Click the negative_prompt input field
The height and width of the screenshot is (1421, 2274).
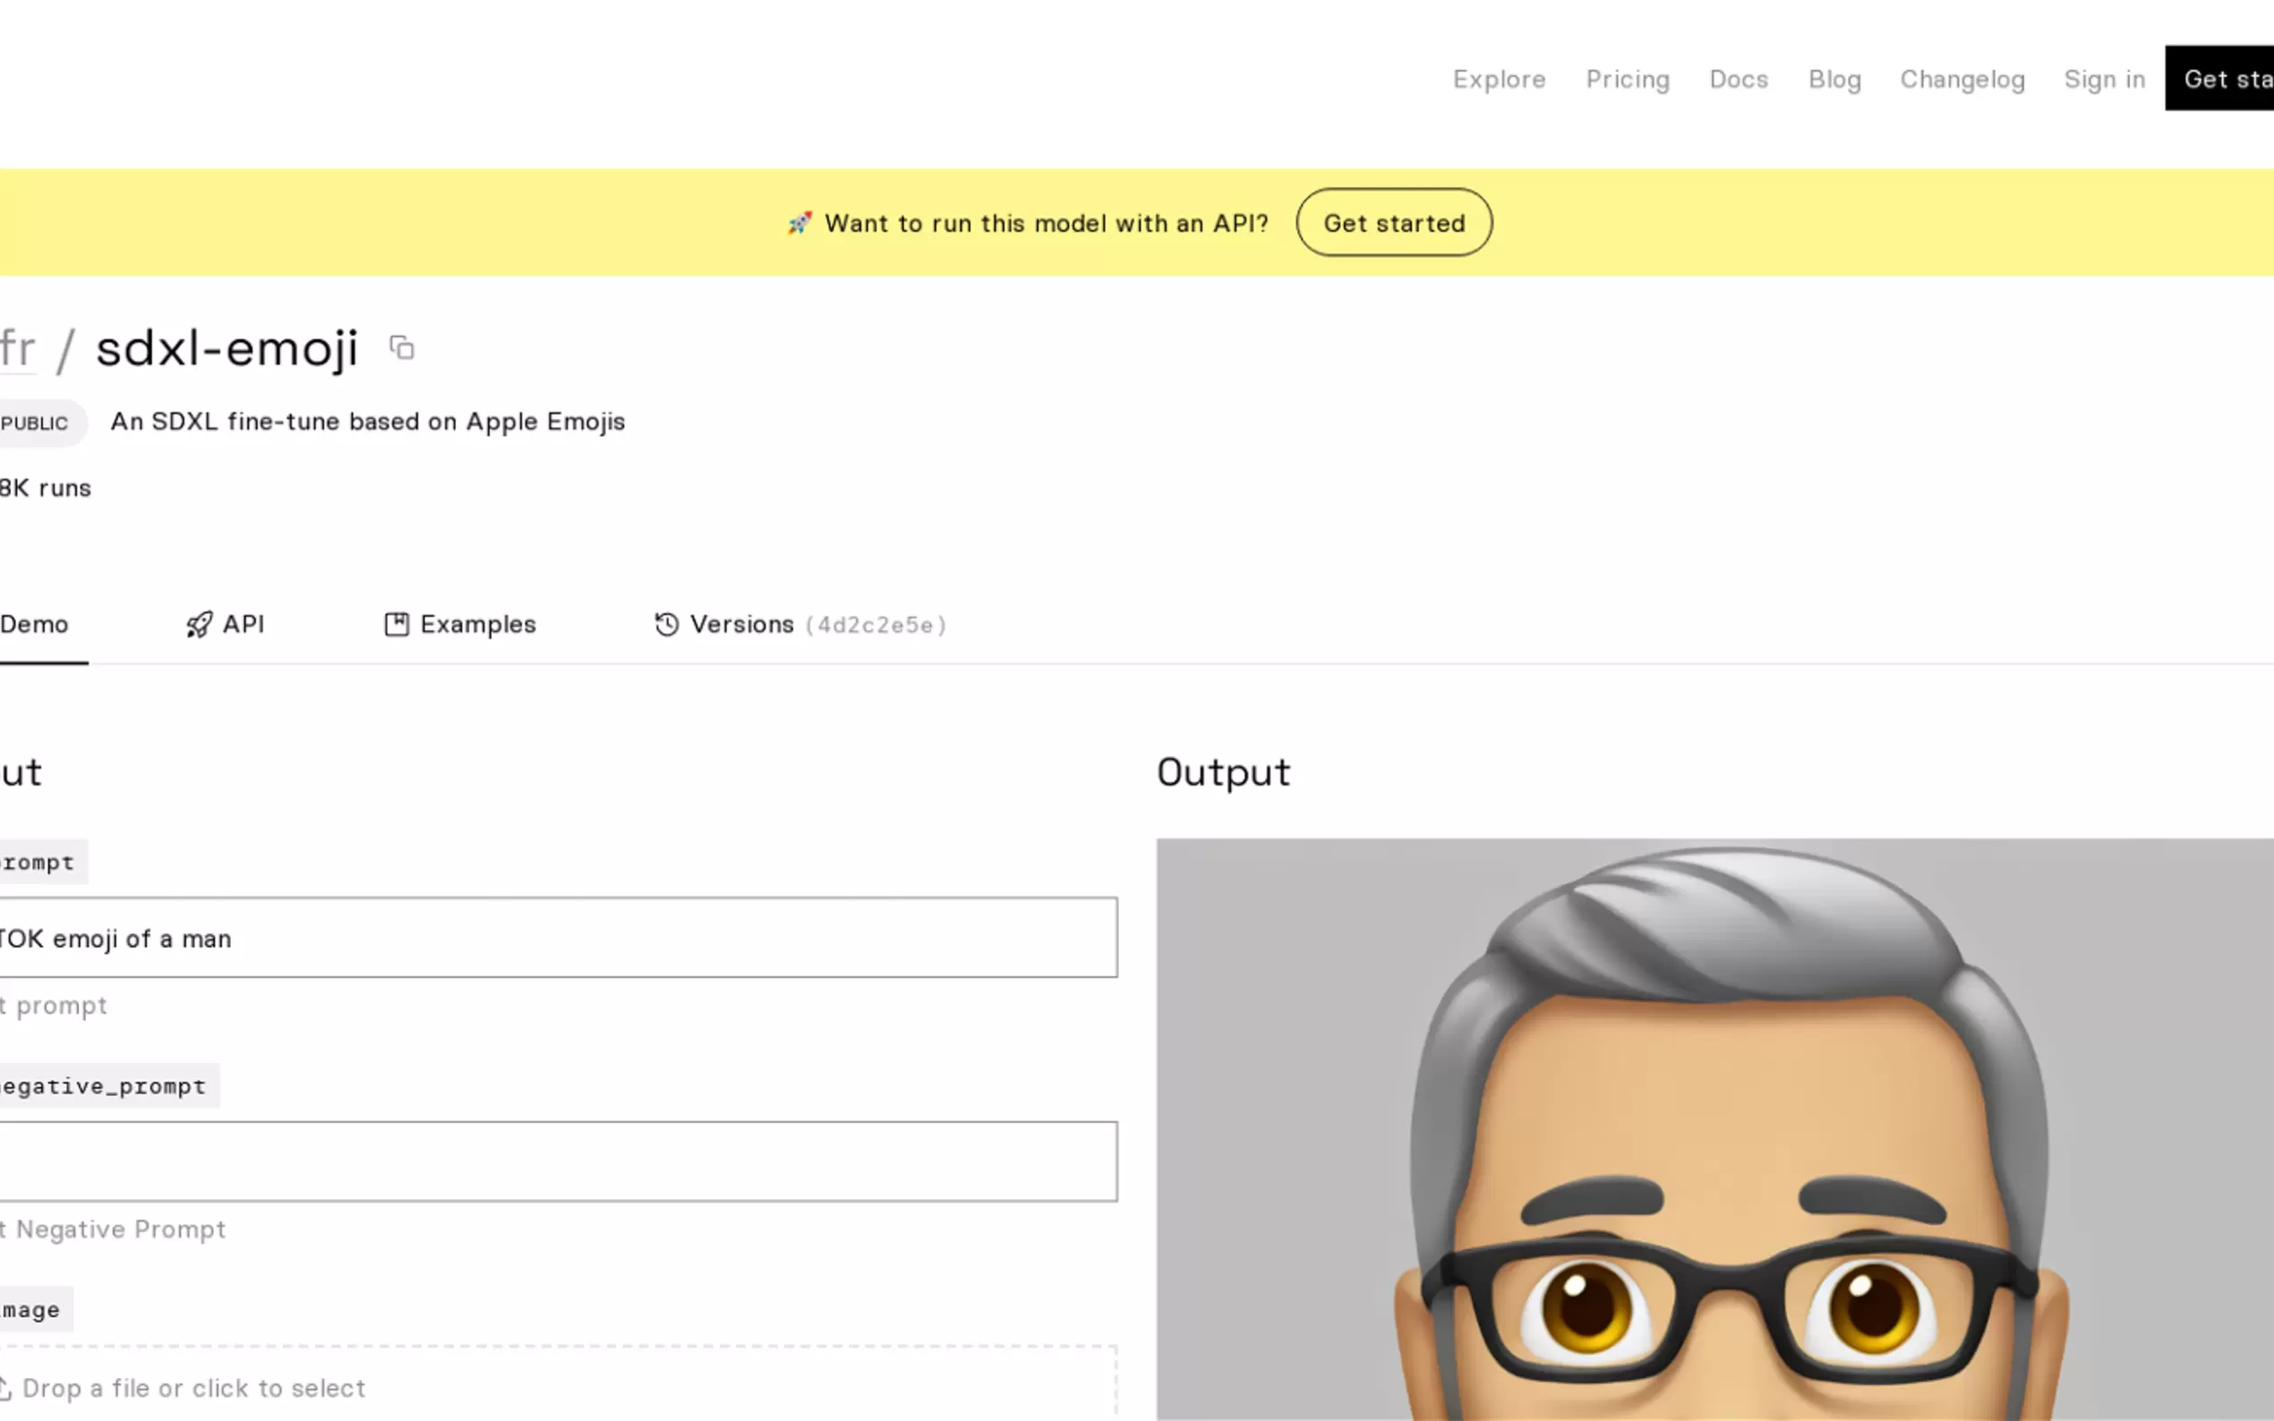click(559, 1161)
